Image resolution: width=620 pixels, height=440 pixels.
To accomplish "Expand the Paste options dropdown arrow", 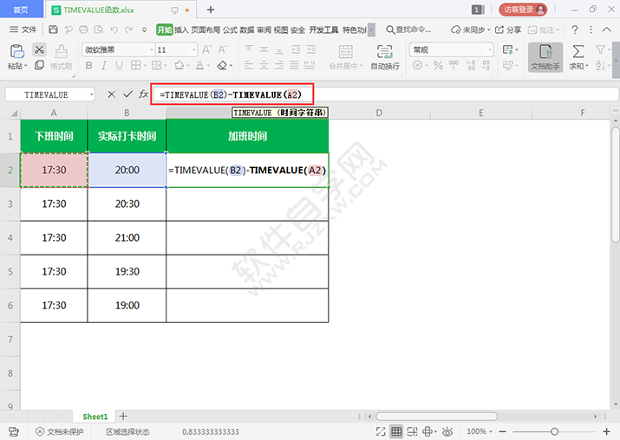I will 26,66.
